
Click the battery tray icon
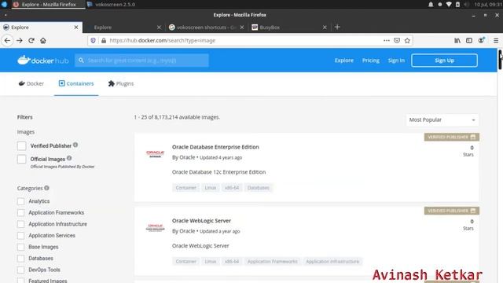pos(457,5)
